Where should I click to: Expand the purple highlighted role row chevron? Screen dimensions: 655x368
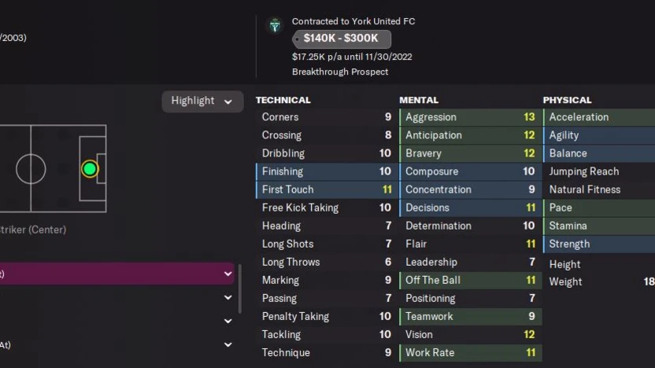228,274
